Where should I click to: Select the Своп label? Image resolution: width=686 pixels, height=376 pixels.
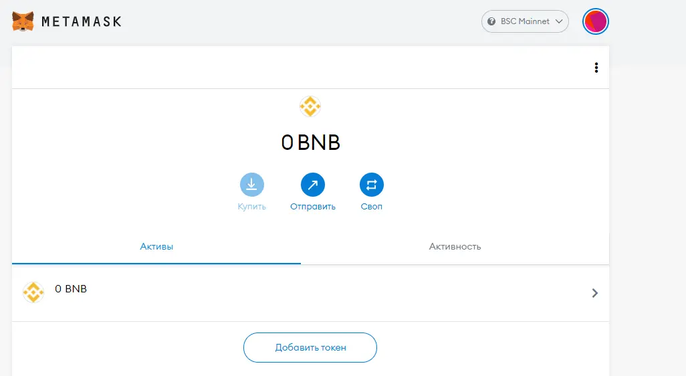[372, 207]
